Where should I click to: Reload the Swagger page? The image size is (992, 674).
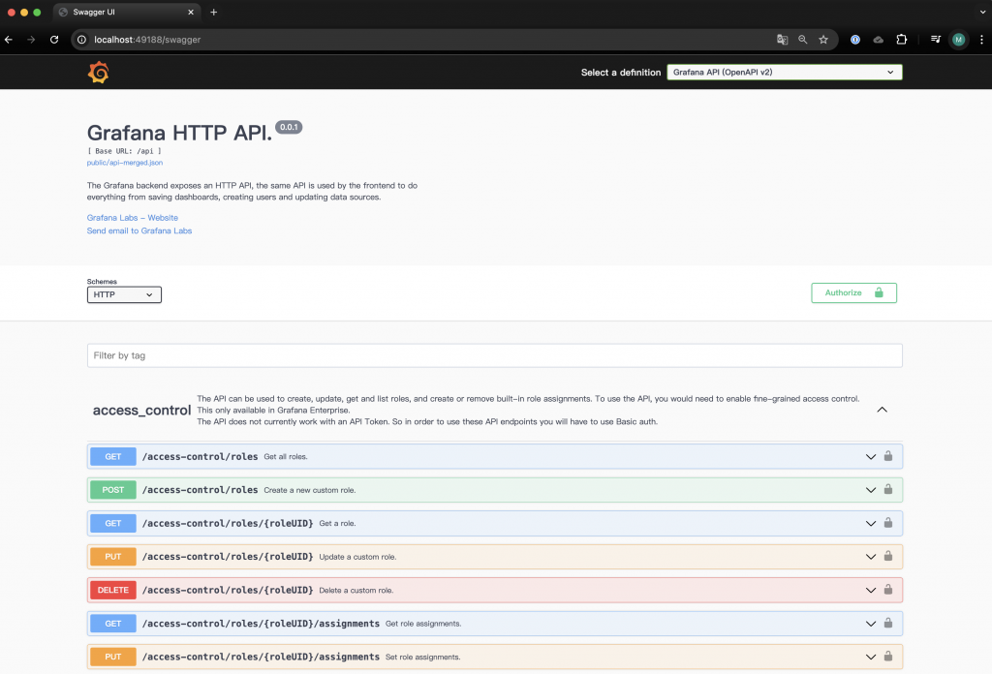click(54, 39)
